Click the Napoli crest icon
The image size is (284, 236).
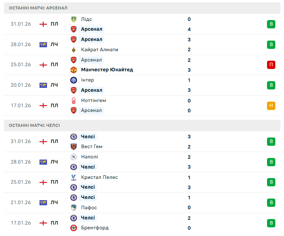[73, 157]
